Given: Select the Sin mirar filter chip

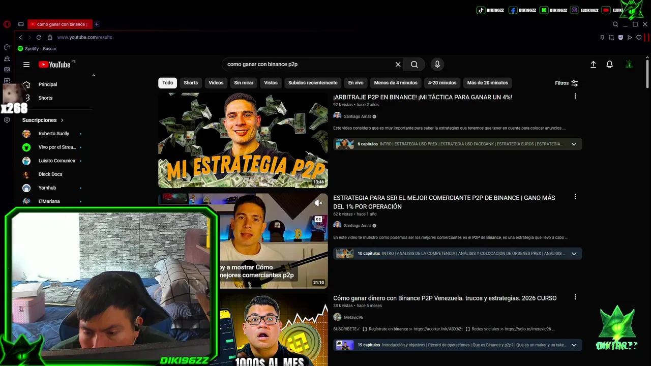Looking at the screenshot, I should point(244,83).
